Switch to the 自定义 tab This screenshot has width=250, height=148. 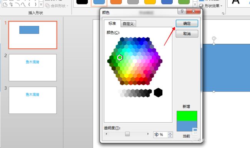point(128,24)
